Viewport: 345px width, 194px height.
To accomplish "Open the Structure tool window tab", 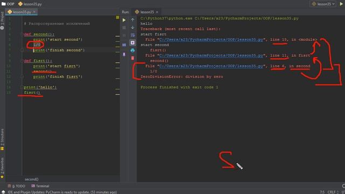I will 2,140.
